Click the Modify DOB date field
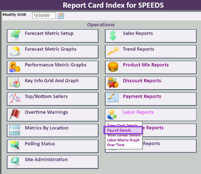The height and width of the screenshot is (174, 201). 44,15
